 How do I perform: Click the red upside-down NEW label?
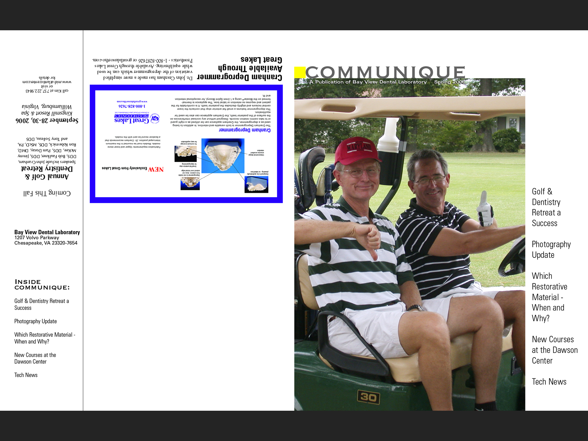(x=156, y=169)
